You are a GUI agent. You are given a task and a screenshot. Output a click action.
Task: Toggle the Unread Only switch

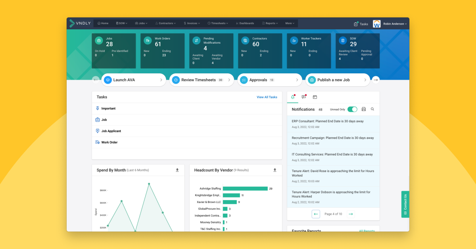click(352, 109)
